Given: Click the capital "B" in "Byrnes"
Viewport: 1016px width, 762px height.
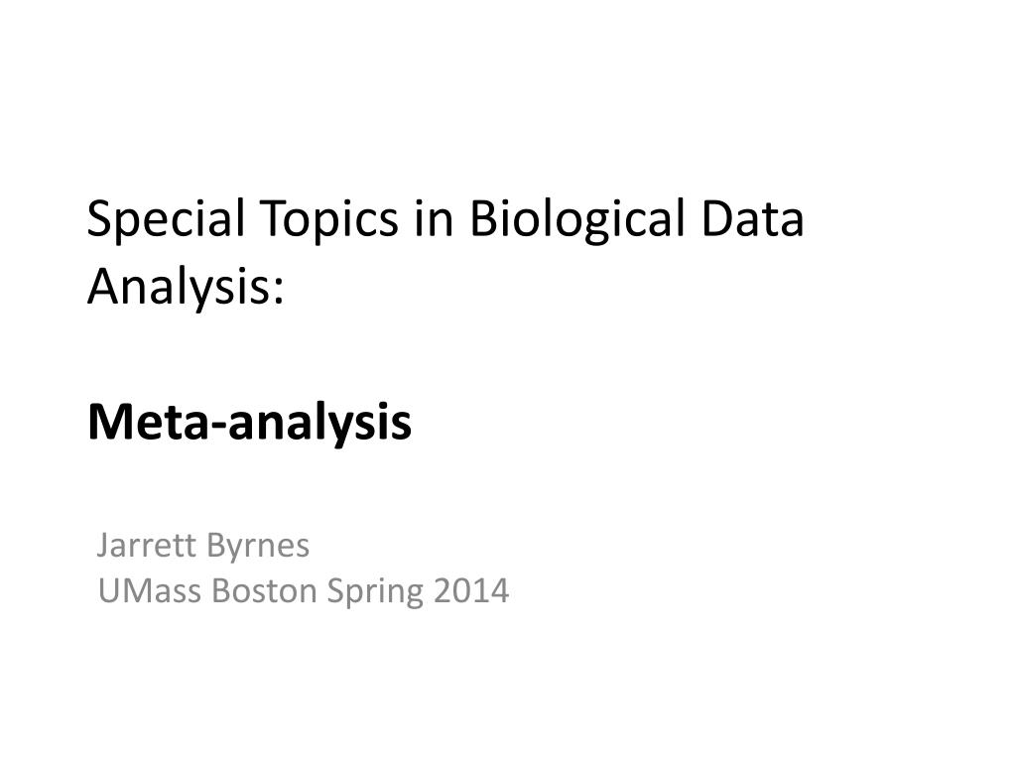Looking at the screenshot, I should (x=218, y=545).
